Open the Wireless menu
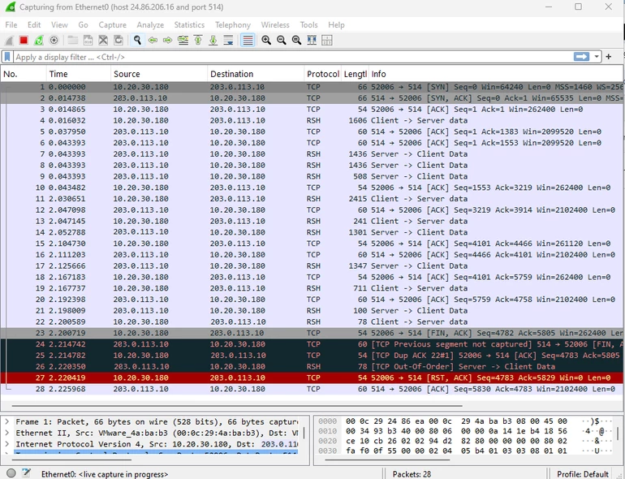 [x=275, y=24]
